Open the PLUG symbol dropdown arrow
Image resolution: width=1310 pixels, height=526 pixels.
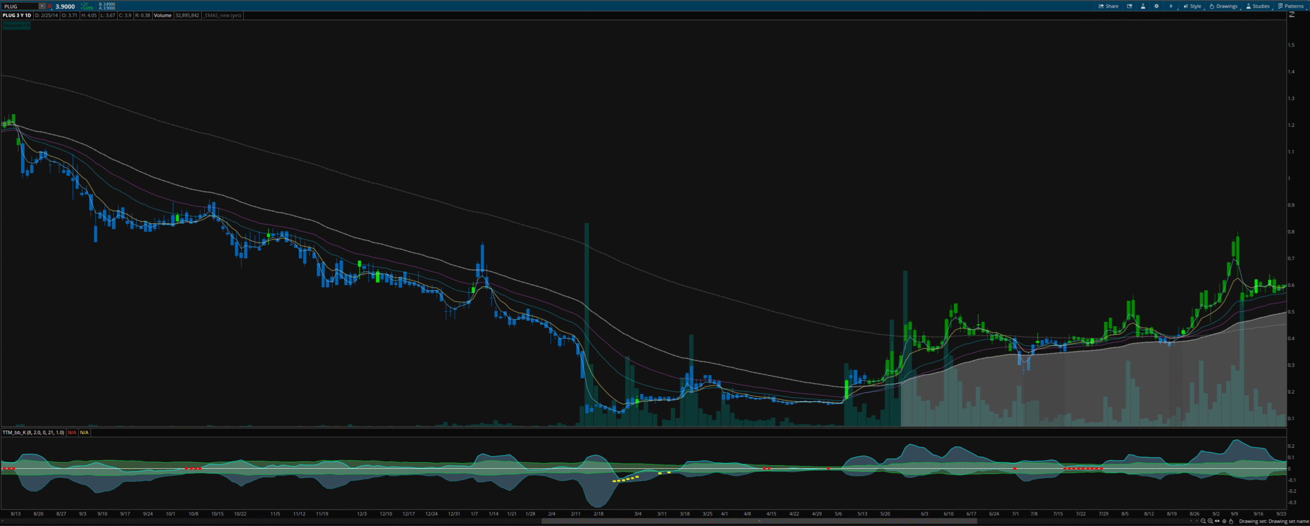[42, 6]
